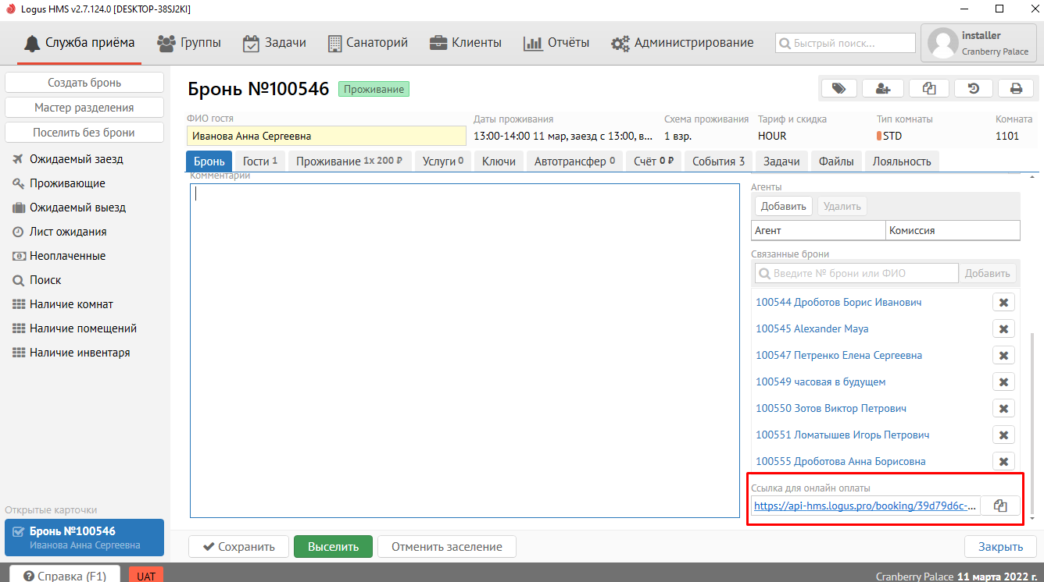Viewport: 1044px width, 582px height.
Task: Click the Выселить button
Action: 333,547
